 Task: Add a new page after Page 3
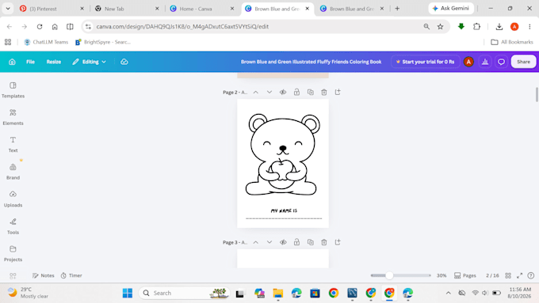tap(338, 242)
